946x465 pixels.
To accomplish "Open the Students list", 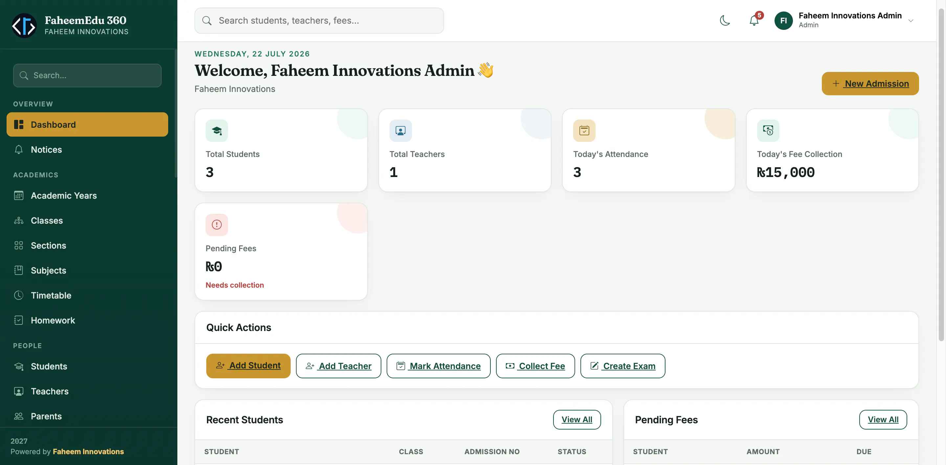I will [87, 366].
